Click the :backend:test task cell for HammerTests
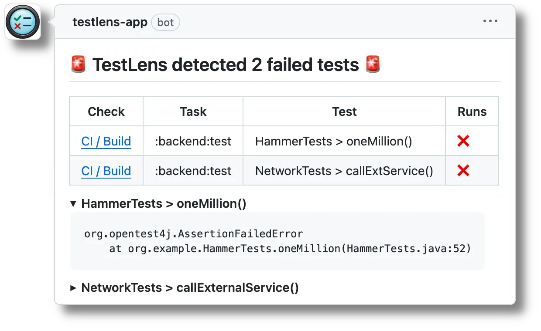Screen dimensions: 541x331 pyautogui.click(x=193, y=141)
